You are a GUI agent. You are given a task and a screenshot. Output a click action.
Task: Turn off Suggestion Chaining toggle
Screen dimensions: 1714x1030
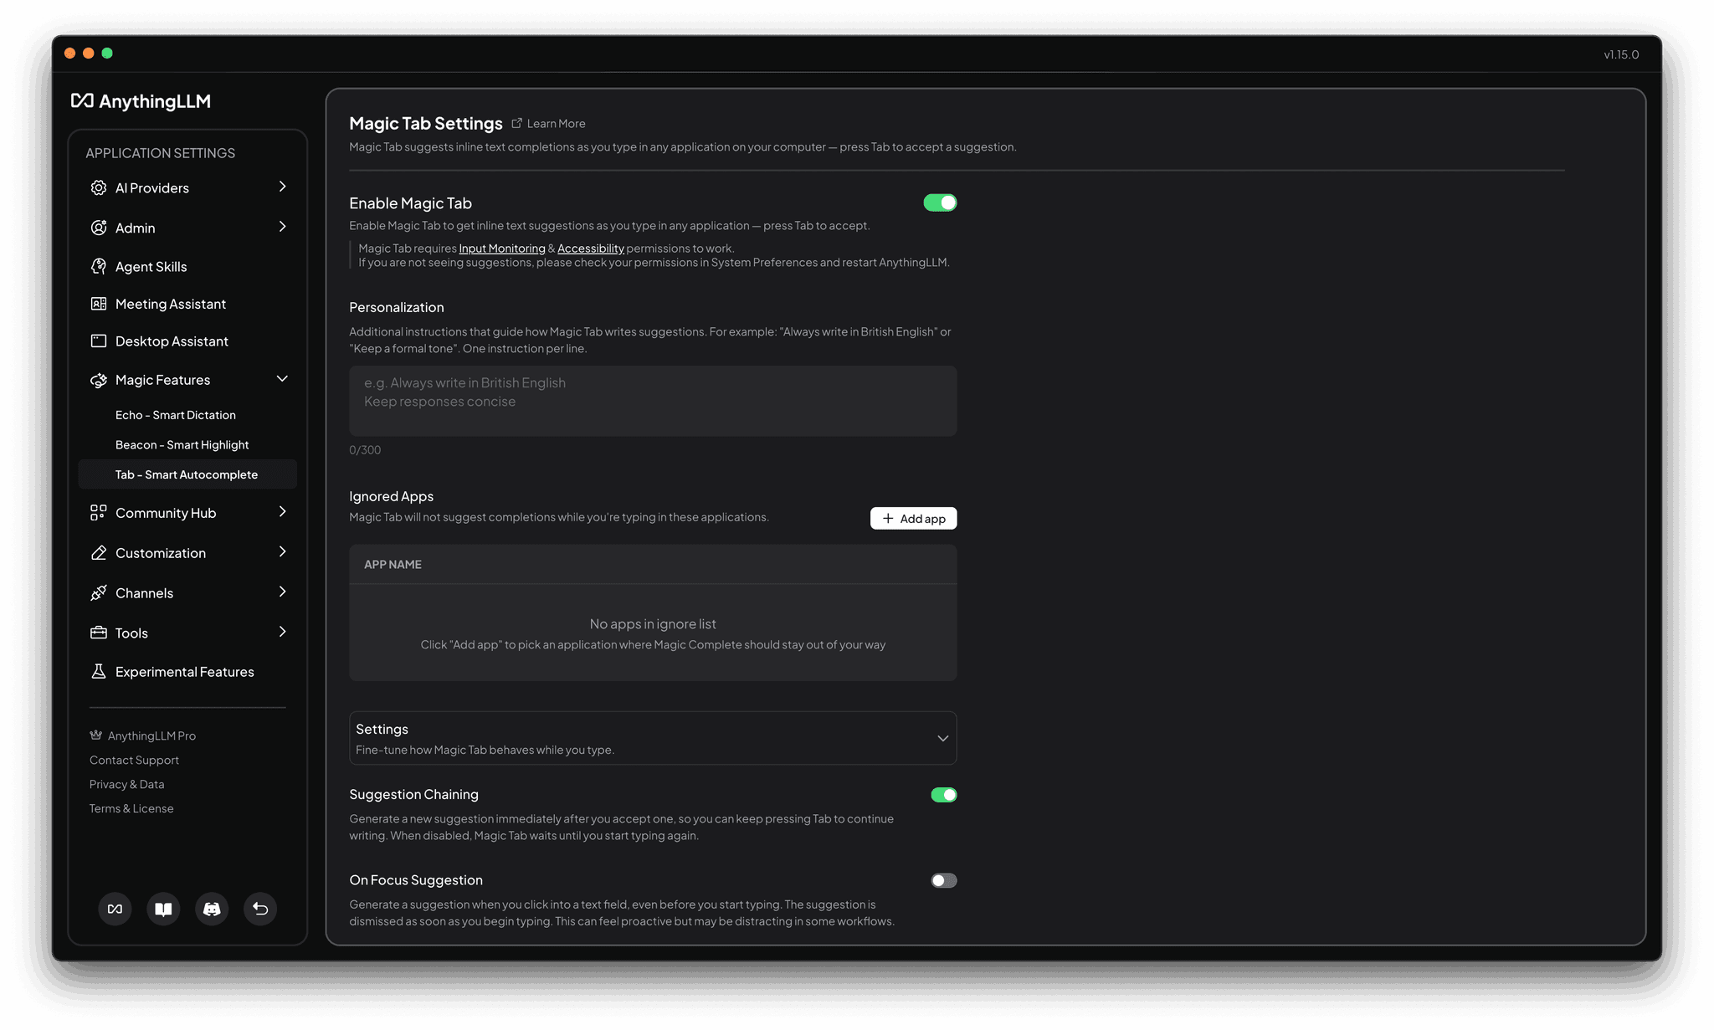943,795
